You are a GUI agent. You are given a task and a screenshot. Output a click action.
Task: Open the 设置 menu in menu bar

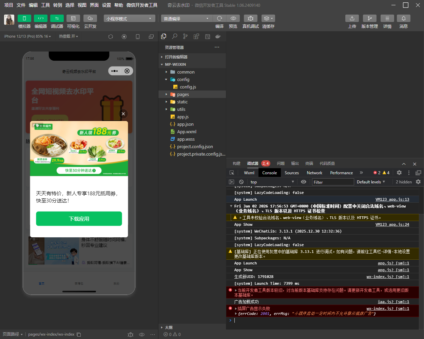coord(107,5)
